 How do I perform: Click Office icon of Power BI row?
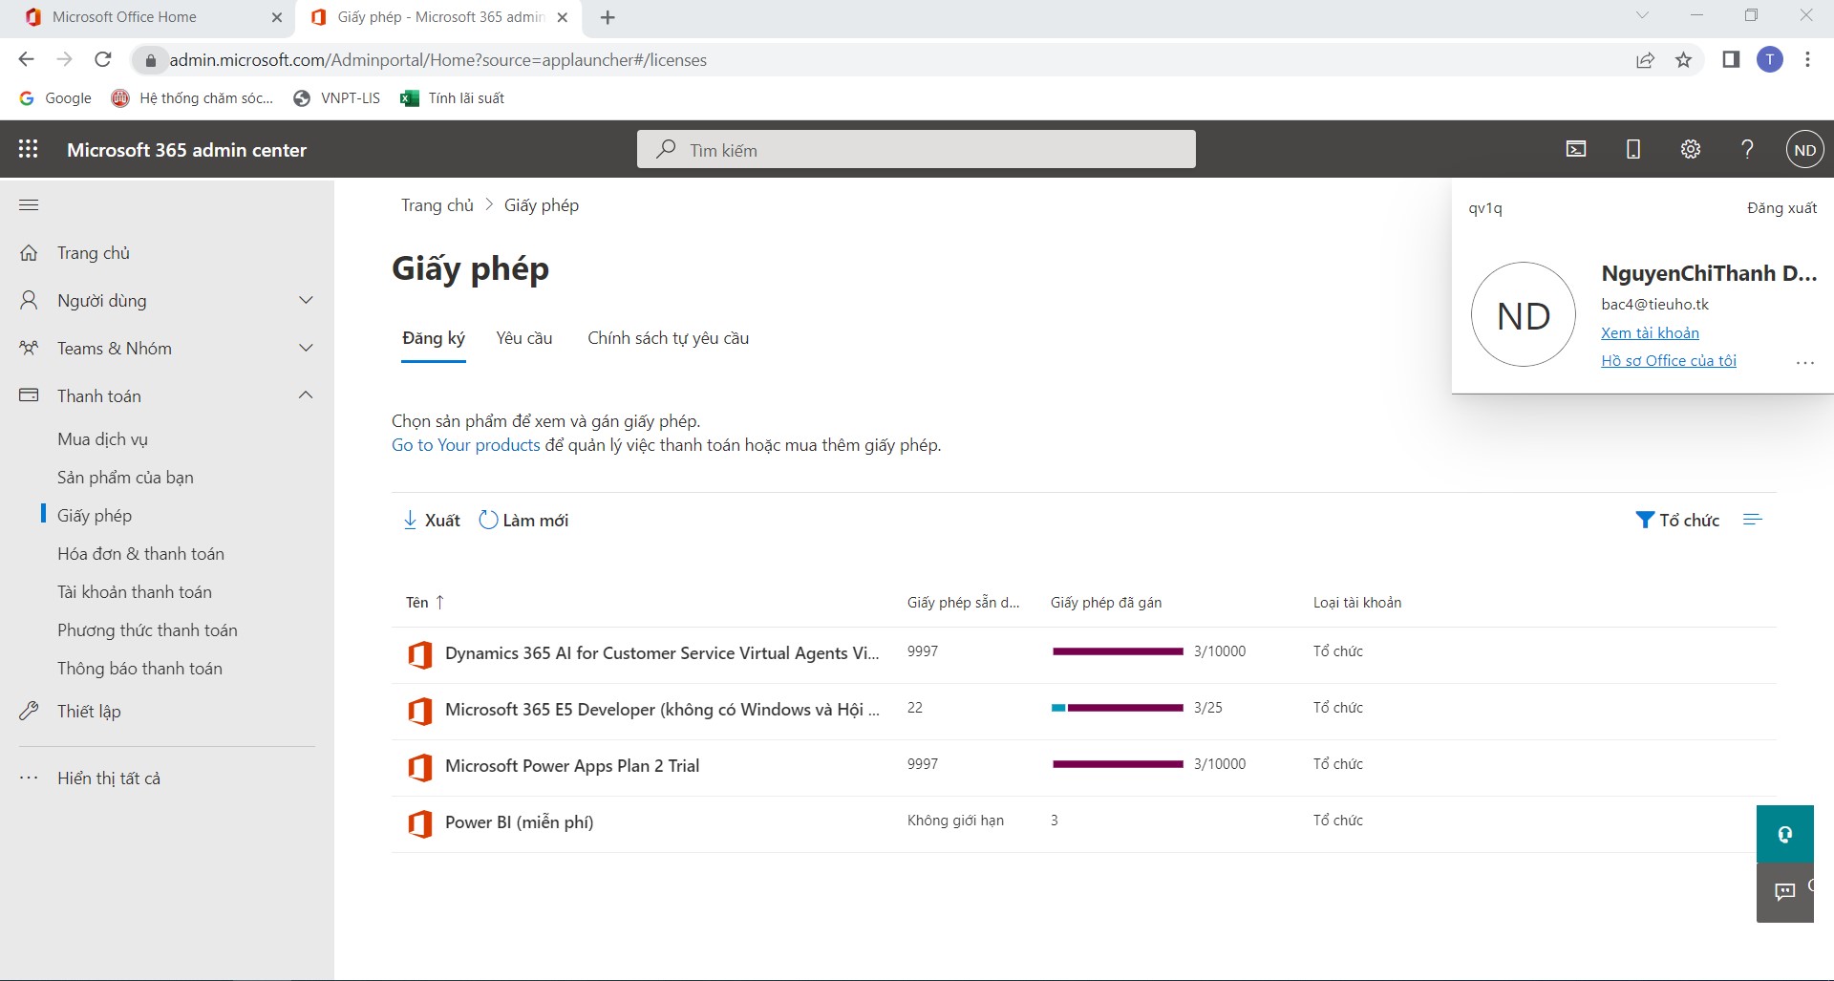tap(419, 823)
